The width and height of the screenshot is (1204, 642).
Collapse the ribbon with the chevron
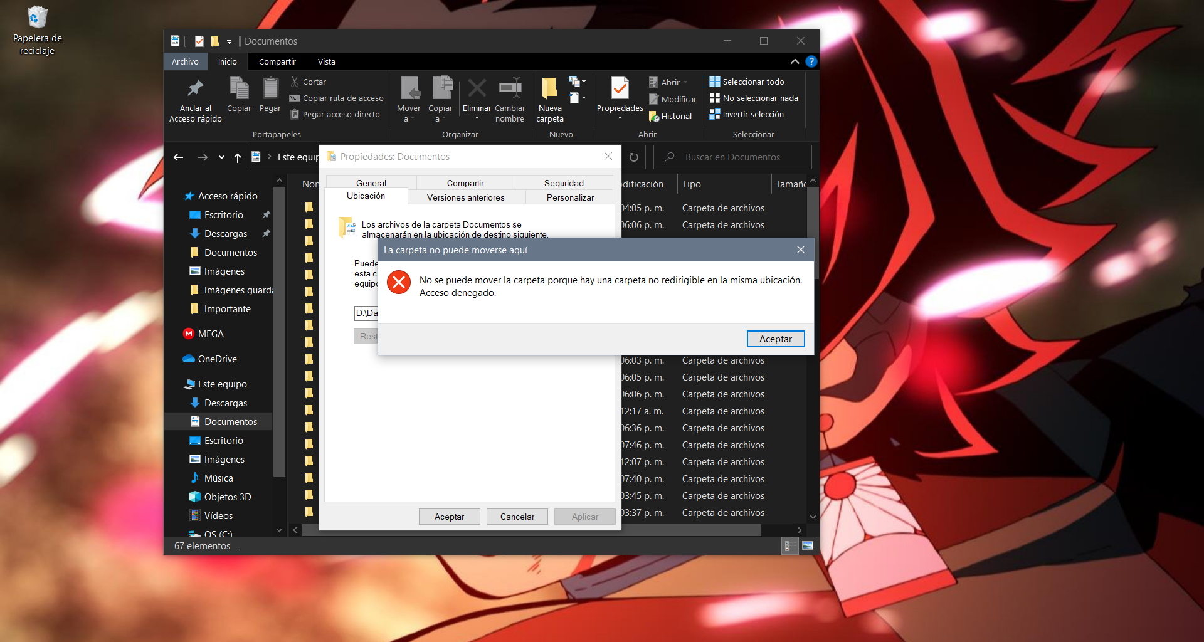[x=795, y=61]
